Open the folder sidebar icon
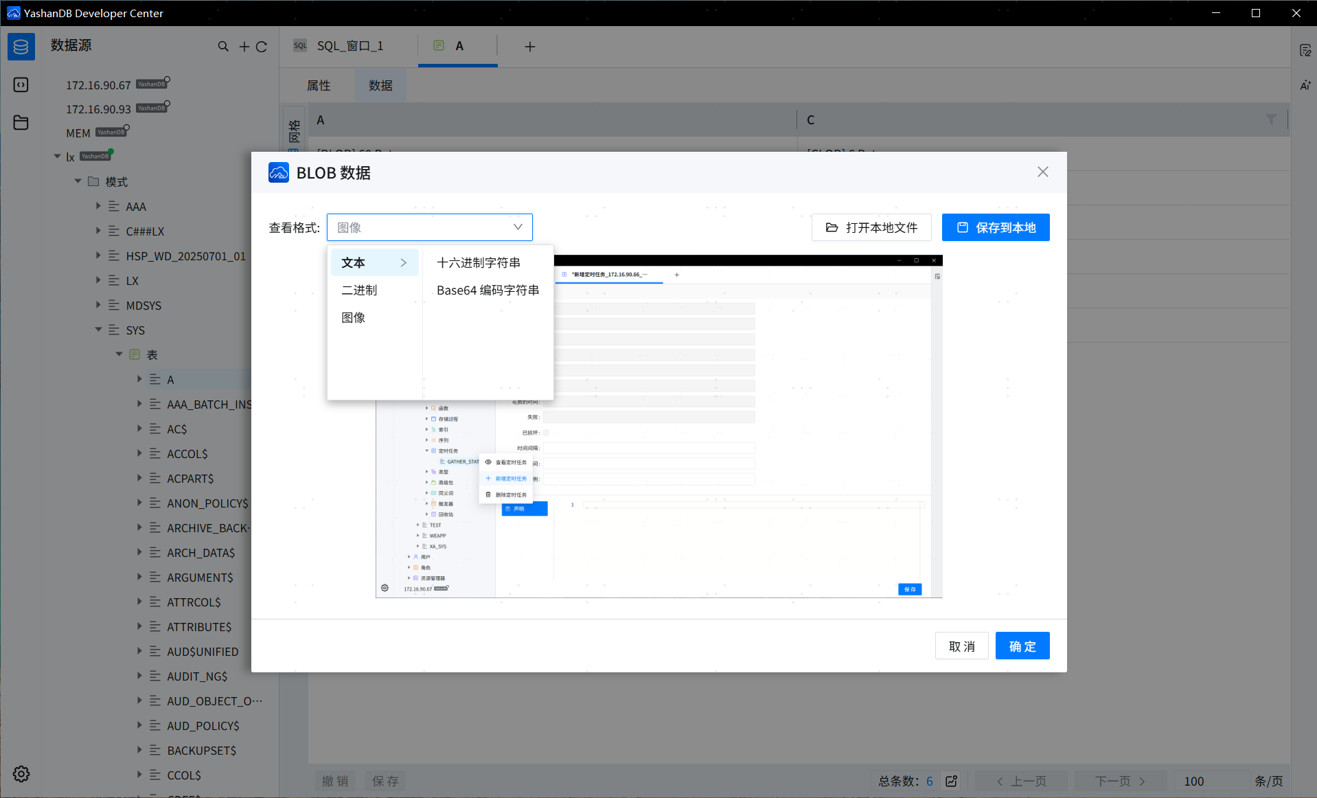The image size is (1317, 798). coord(21,122)
